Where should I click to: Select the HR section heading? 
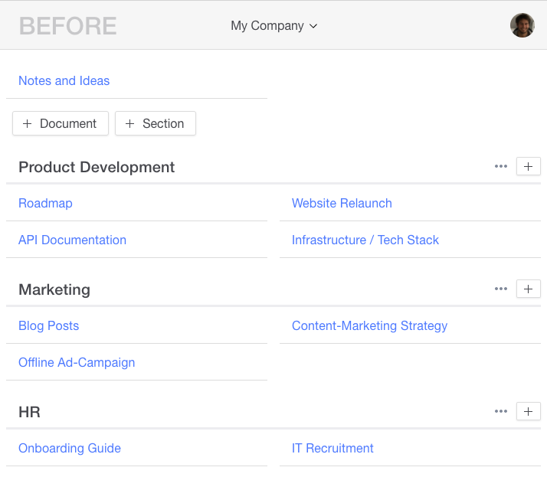pos(29,412)
